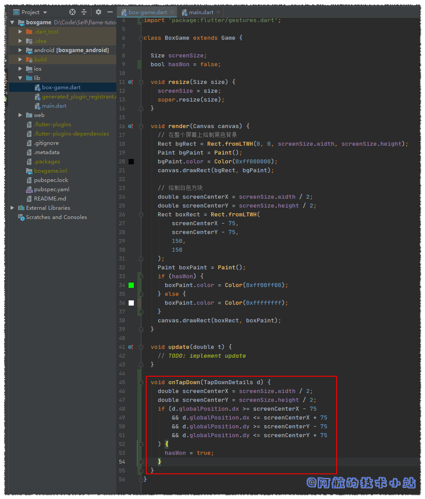Image resolution: width=425 pixels, height=499 pixels.
Task: Click the override marker beside the resize method
Action: 130,82
